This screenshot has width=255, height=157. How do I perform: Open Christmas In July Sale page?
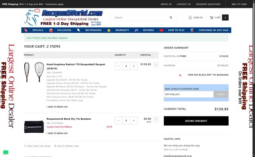(x=214, y=30)
